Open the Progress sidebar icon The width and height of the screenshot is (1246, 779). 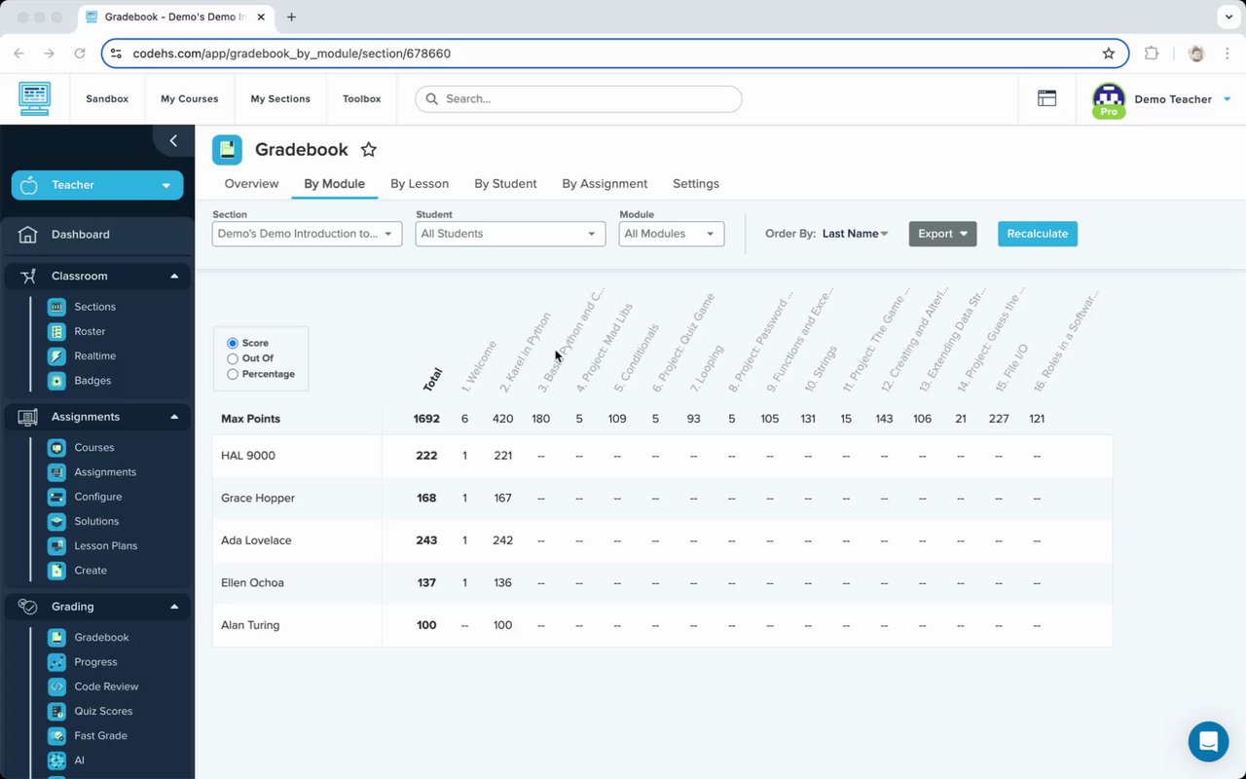coord(56,662)
